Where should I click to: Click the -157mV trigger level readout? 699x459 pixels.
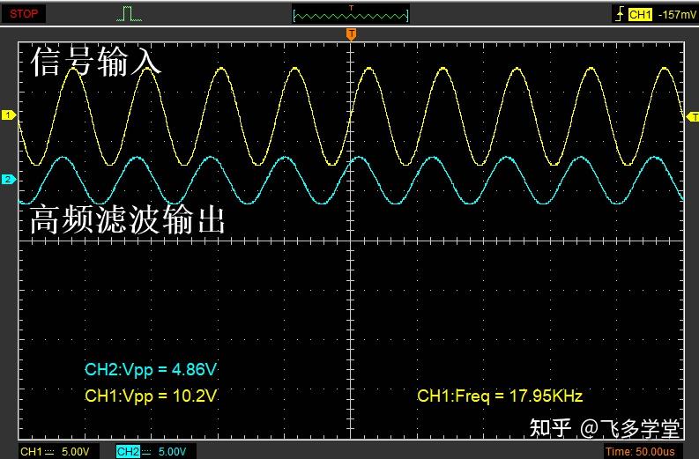pyautogui.click(x=676, y=15)
